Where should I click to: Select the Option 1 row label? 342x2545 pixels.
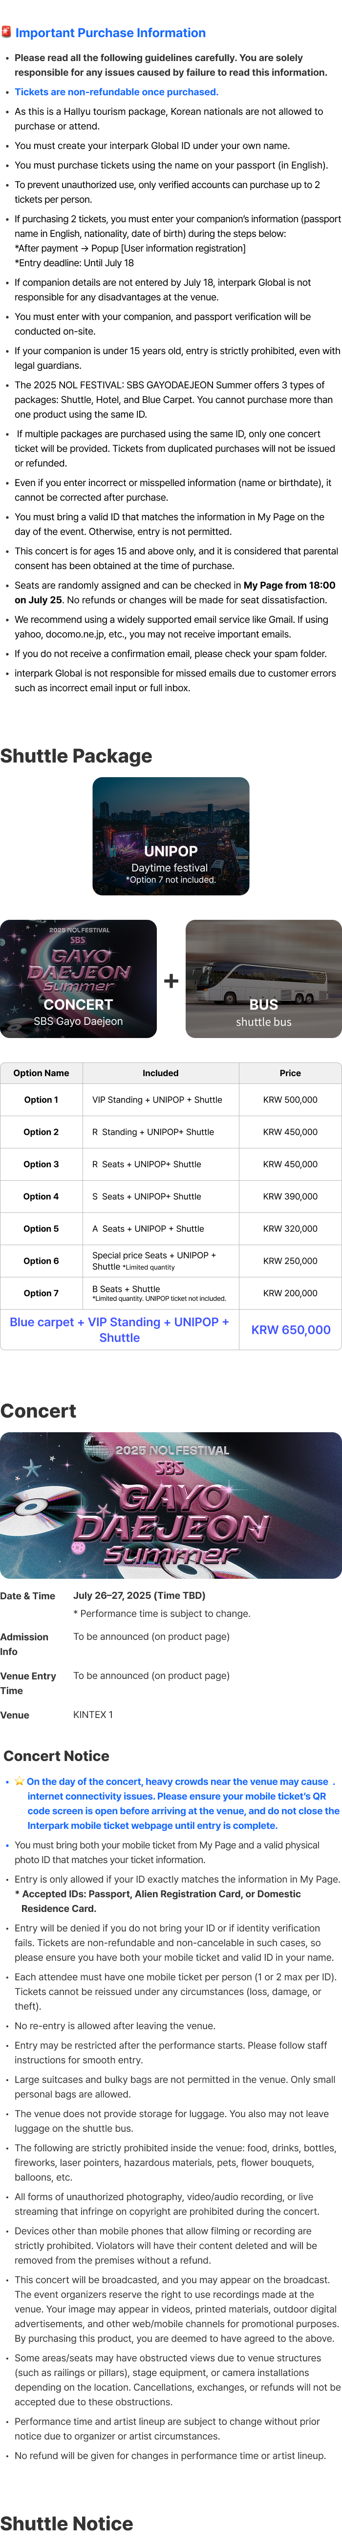tap(42, 1100)
